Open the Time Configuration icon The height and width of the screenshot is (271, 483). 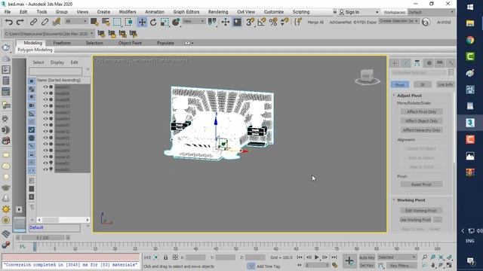(x=335, y=265)
